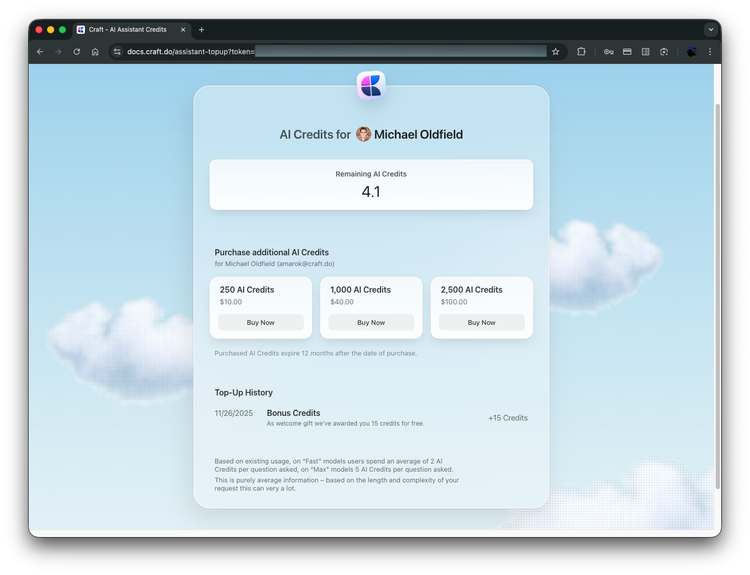Open the browser home icon
This screenshot has width=750, height=575.
tap(95, 52)
